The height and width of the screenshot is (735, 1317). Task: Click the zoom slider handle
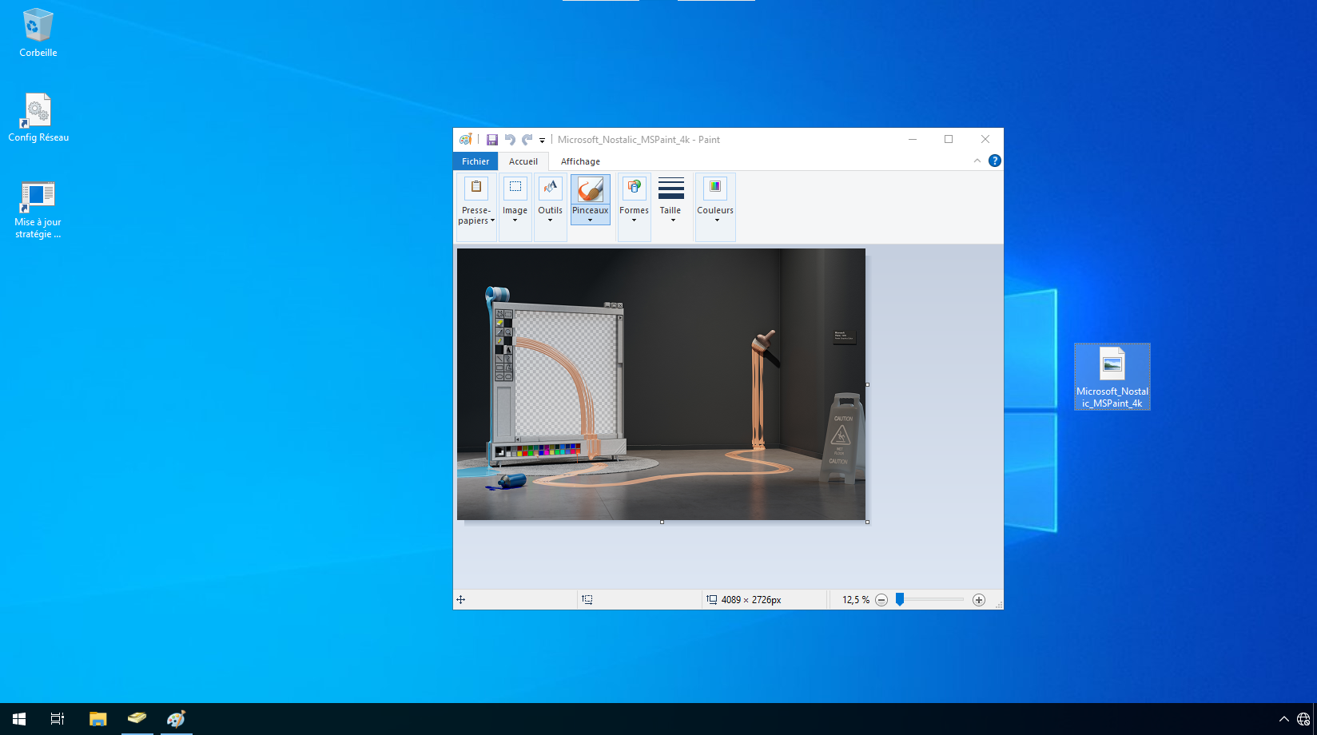click(x=900, y=600)
